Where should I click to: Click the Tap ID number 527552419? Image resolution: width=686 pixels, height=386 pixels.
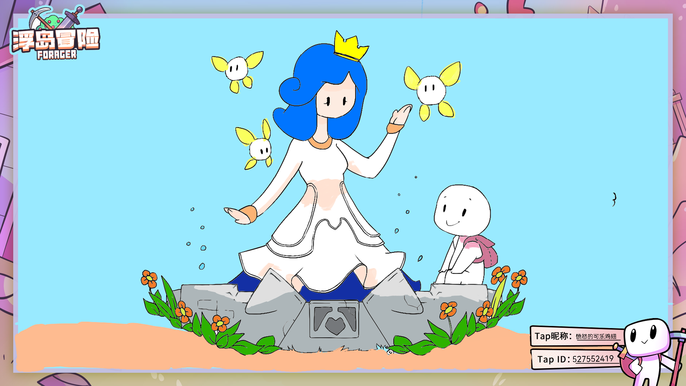[593, 359]
